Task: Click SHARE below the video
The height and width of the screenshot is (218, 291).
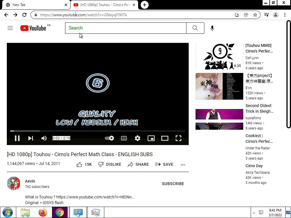Action: click(138, 164)
